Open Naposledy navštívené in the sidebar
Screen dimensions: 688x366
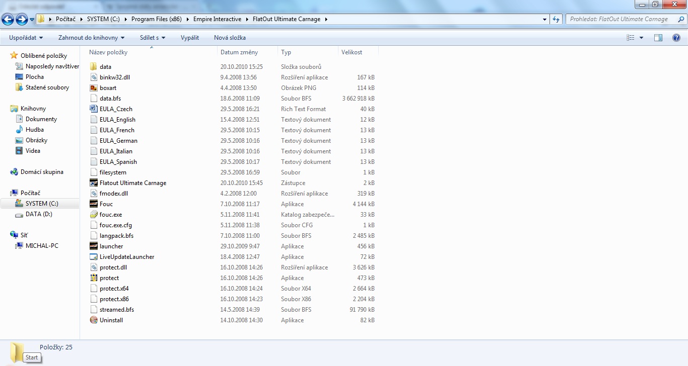pos(52,66)
